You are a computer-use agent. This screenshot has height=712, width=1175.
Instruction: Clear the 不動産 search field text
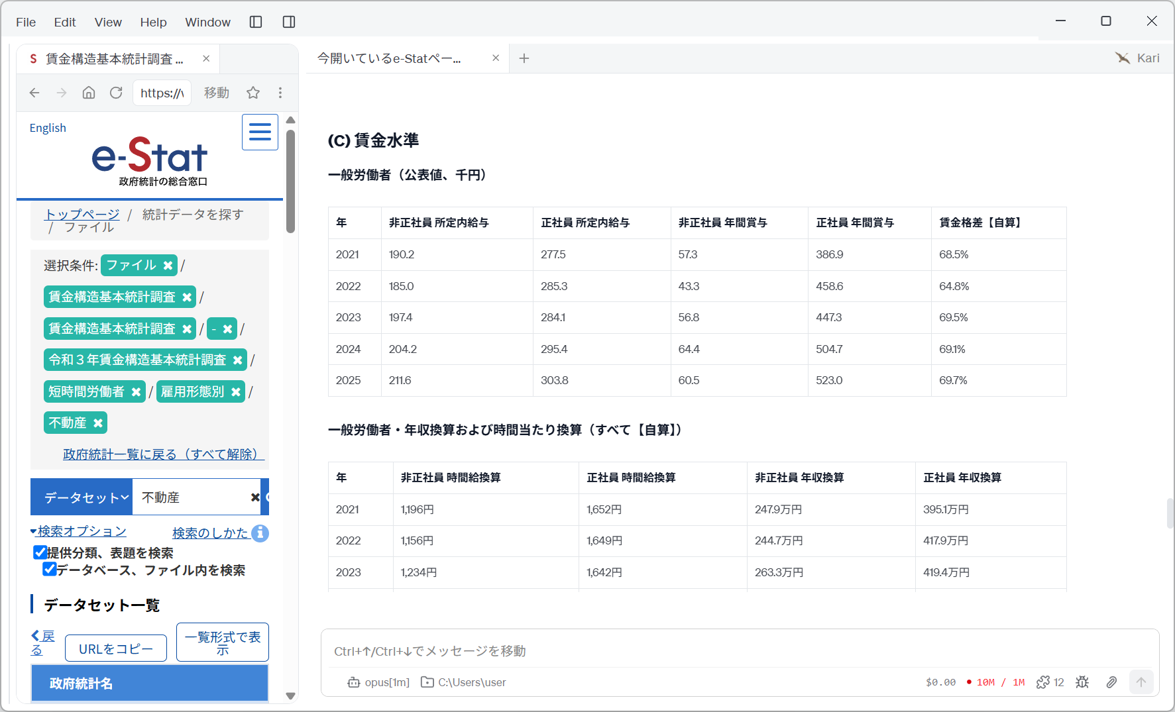[255, 497]
